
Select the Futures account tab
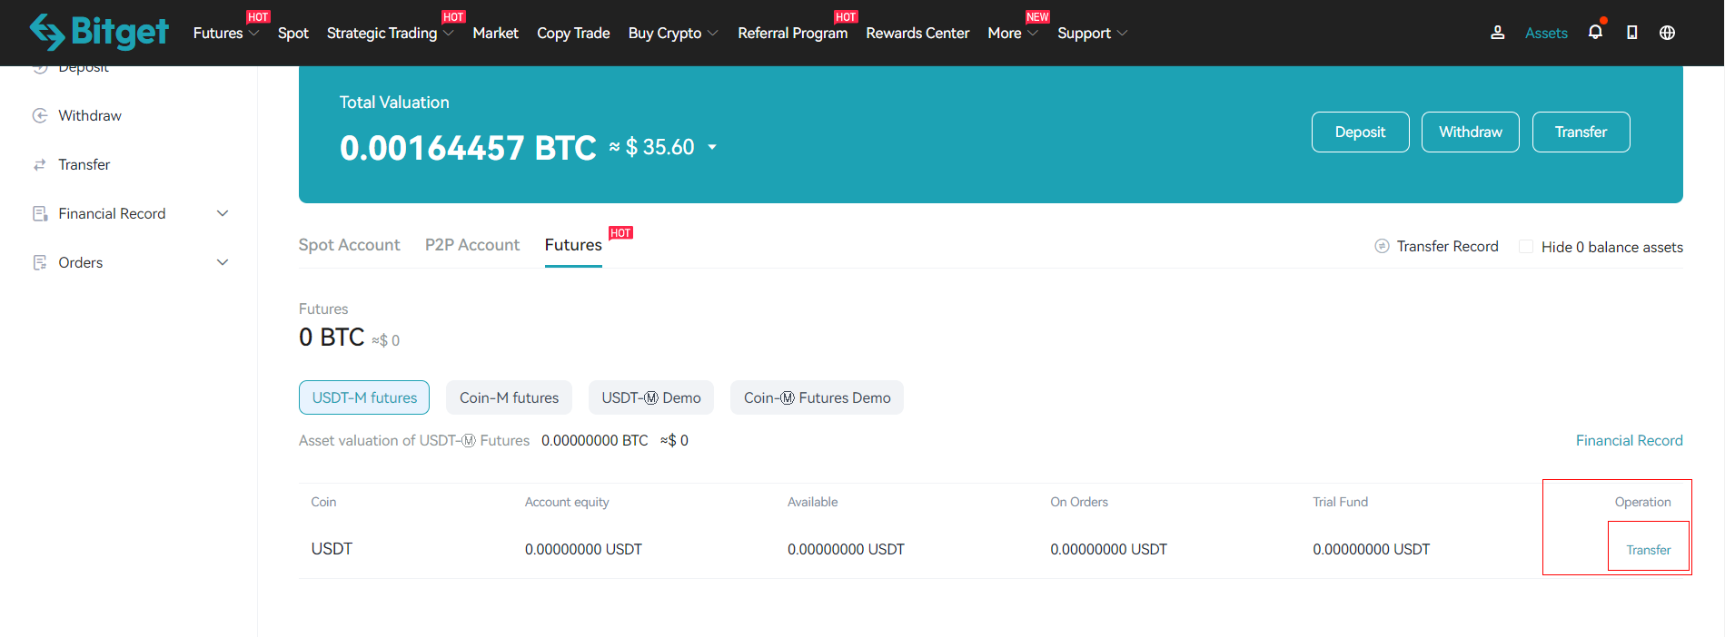573,245
